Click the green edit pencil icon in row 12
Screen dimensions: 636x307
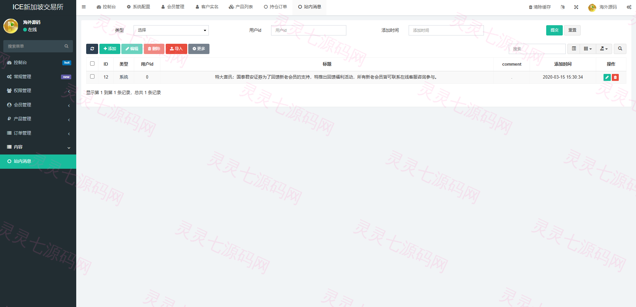[607, 77]
